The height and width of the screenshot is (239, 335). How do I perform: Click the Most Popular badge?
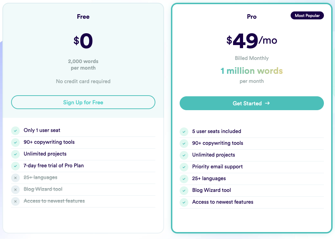click(x=307, y=16)
